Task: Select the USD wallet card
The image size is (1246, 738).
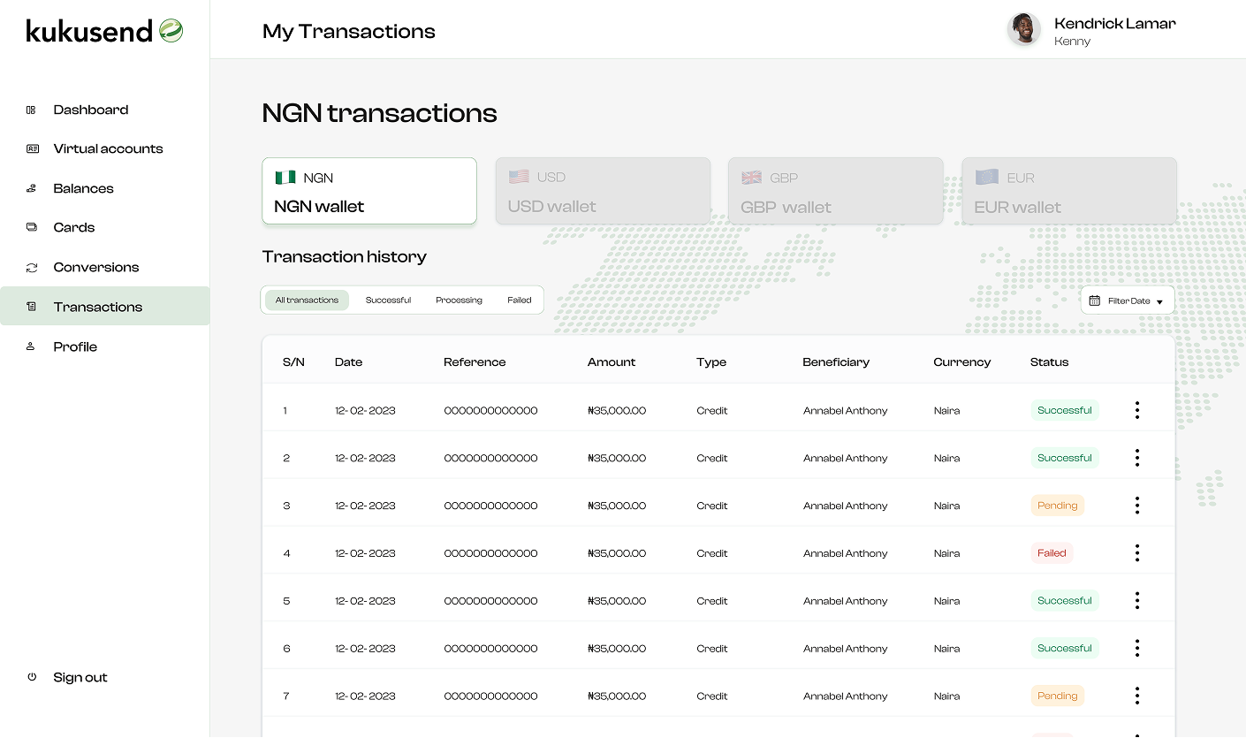Action: pyautogui.click(x=603, y=190)
